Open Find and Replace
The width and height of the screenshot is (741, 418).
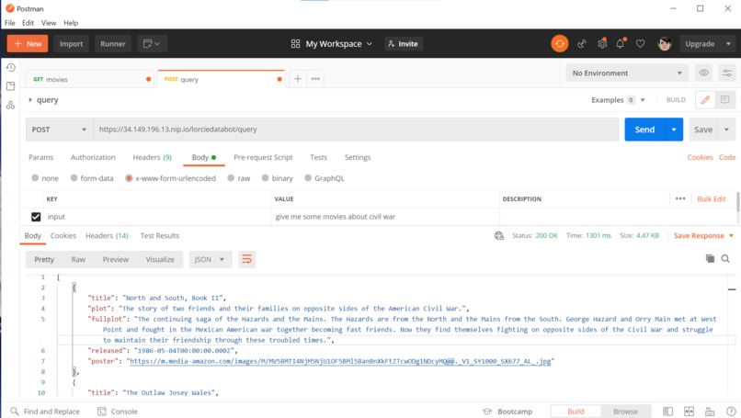[45, 412]
